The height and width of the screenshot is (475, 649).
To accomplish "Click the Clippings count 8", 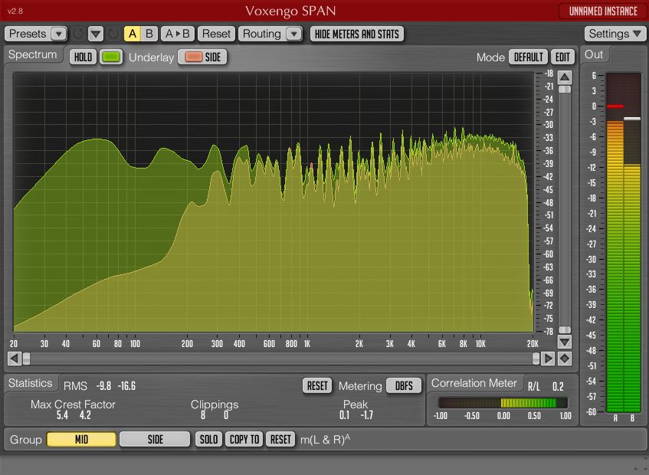I will tap(203, 415).
